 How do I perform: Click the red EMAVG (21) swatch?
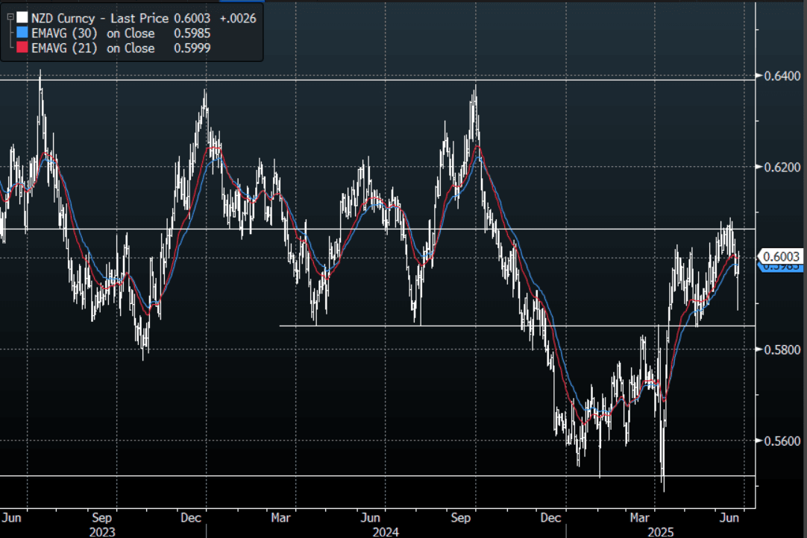click(22, 48)
